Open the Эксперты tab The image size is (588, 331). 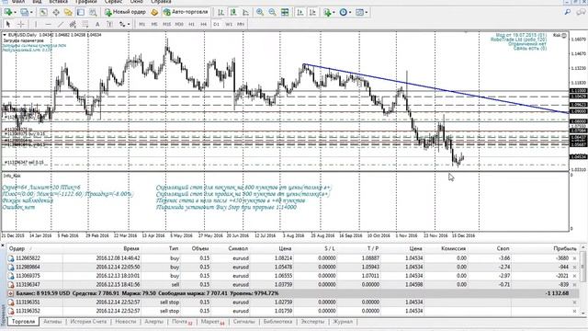click(x=312, y=322)
